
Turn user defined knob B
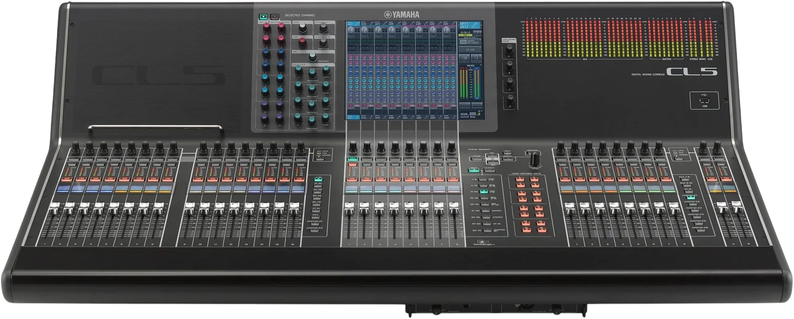click(510, 66)
